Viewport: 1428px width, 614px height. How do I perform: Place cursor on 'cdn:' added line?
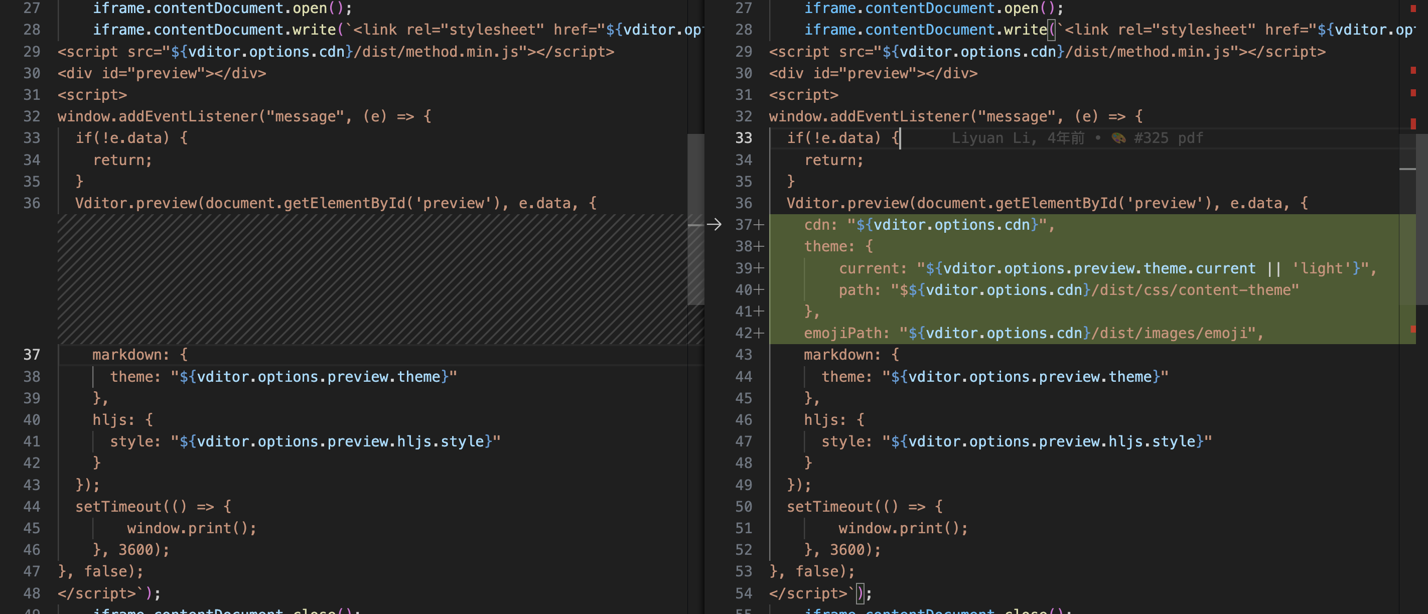(x=929, y=225)
